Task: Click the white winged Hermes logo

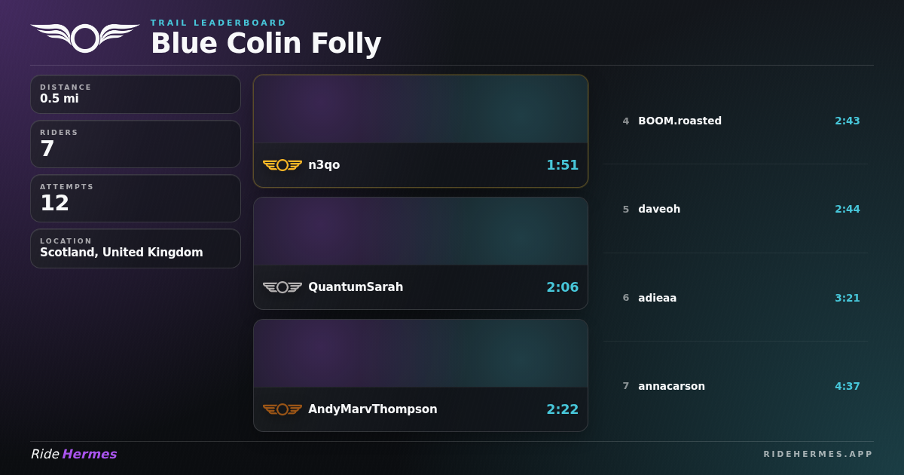Action: click(85, 38)
